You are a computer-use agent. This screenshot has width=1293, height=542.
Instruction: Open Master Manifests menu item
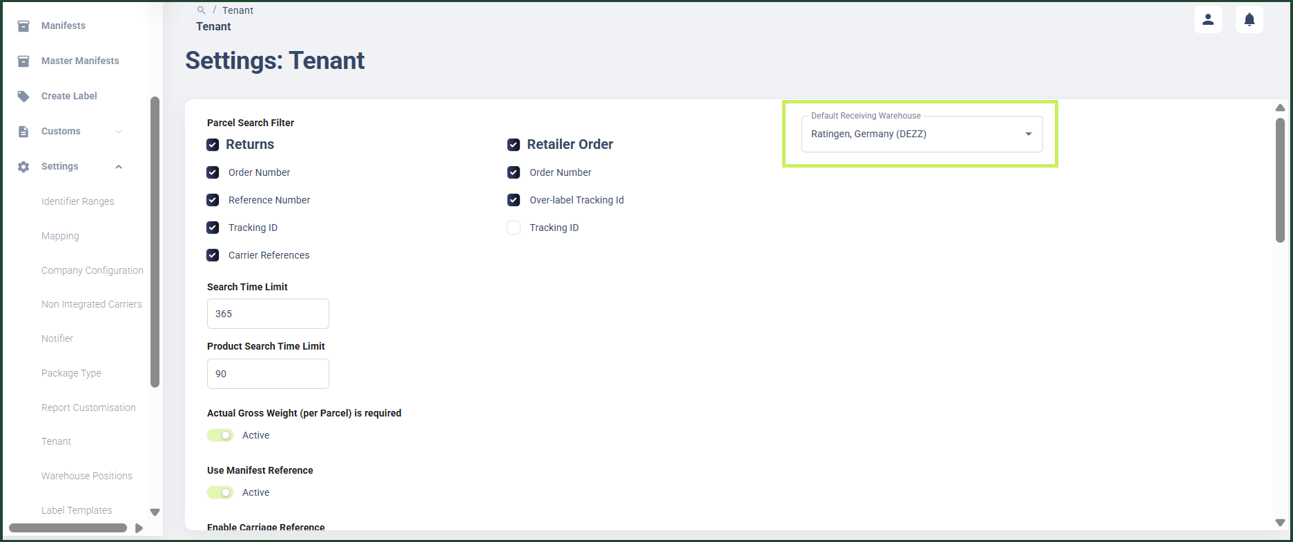point(80,61)
